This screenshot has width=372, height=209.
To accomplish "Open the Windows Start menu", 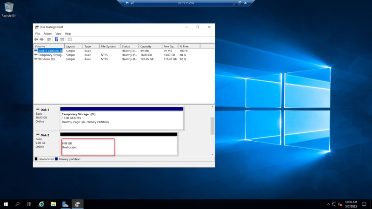I will (x=6, y=204).
